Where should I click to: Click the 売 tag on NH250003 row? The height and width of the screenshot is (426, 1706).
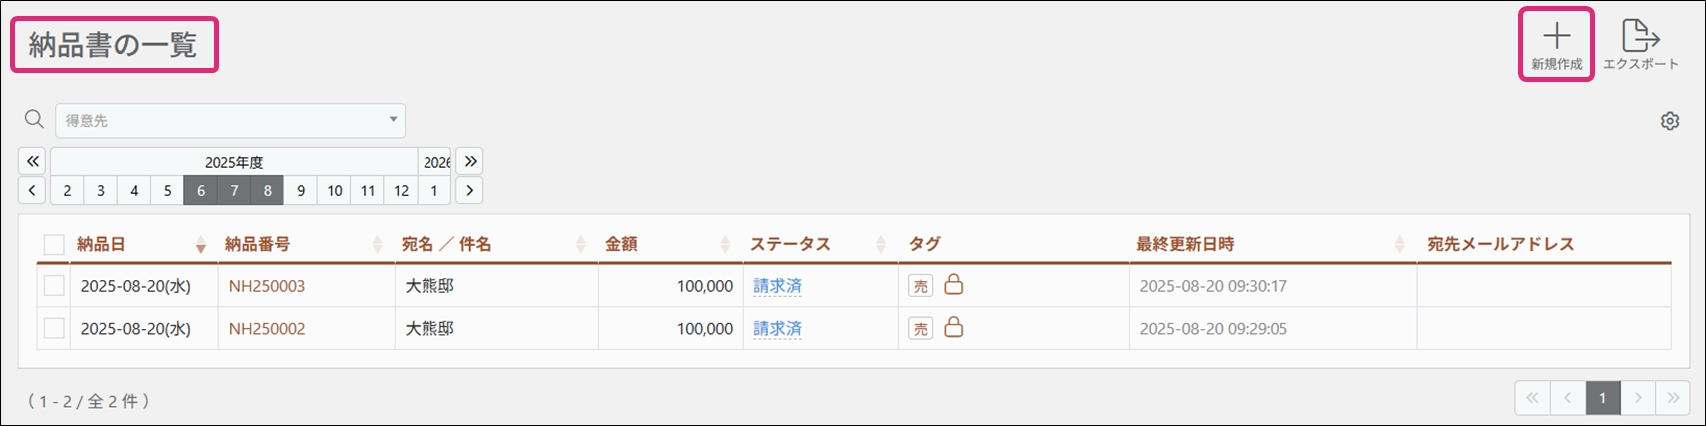[920, 286]
